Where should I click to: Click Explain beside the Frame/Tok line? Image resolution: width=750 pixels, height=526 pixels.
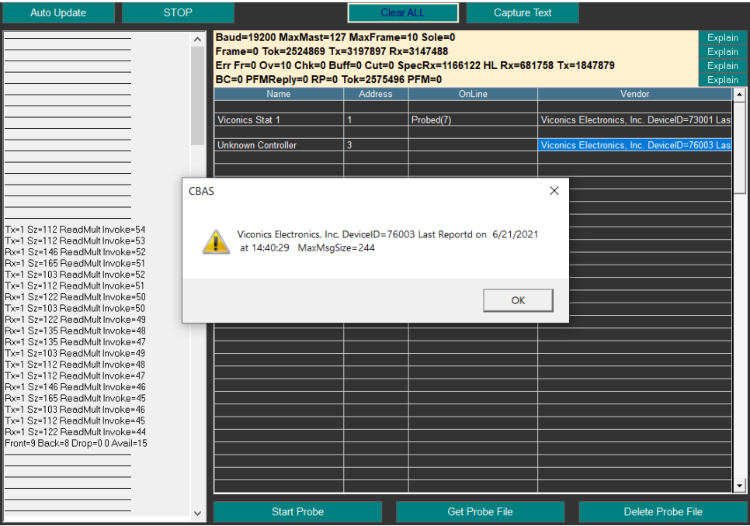[x=722, y=52]
